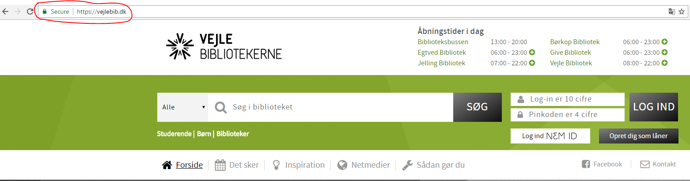The image size is (690, 181).
Task: Expand Børkop Bibliotek hours plus icon
Action: [665, 42]
